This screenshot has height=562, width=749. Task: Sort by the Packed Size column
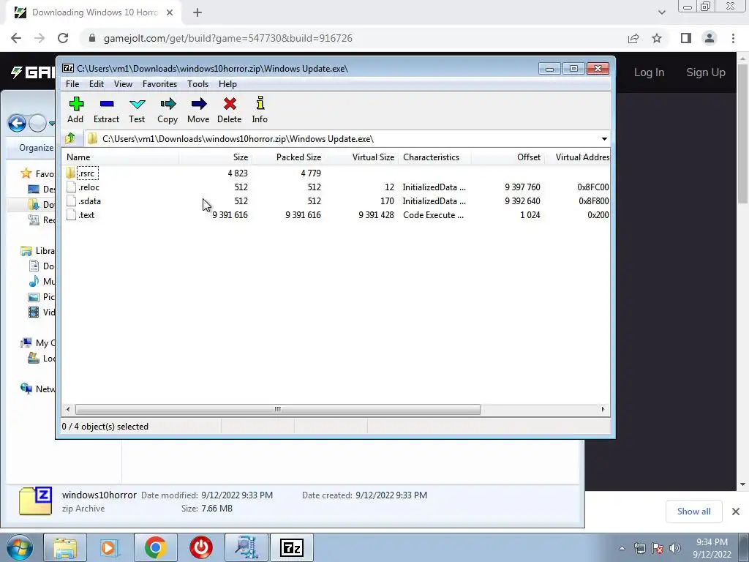pos(288,157)
